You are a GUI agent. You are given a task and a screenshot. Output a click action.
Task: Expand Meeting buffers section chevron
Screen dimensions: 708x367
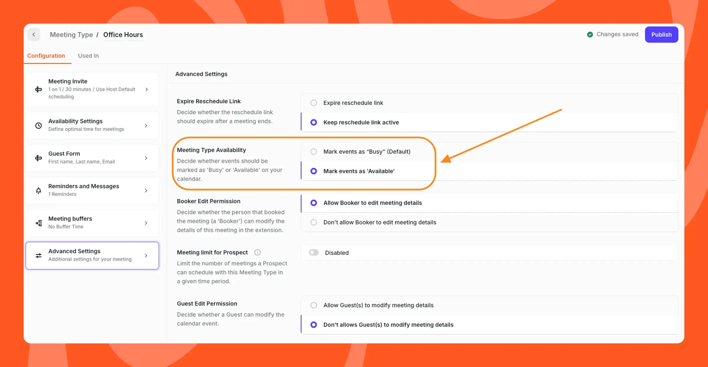[146, 223]
